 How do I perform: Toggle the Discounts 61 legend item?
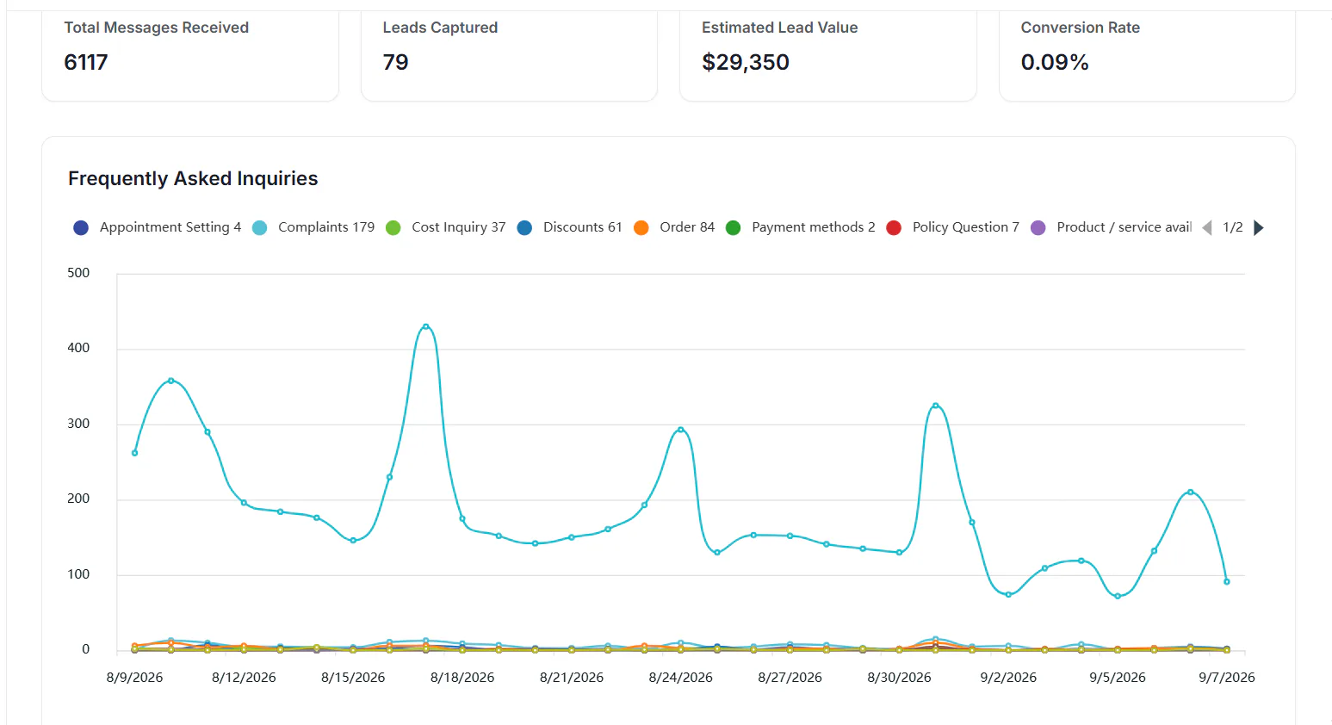click(x=569, y=227)
